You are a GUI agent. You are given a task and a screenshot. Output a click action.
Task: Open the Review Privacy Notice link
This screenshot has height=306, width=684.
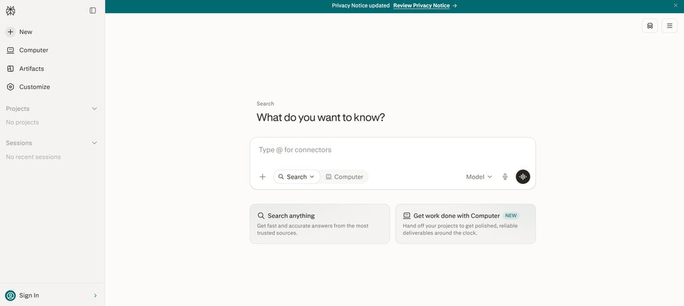[x=421, y=5]
